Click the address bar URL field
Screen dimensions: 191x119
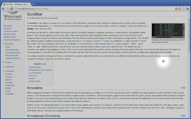tap(95, 9)
